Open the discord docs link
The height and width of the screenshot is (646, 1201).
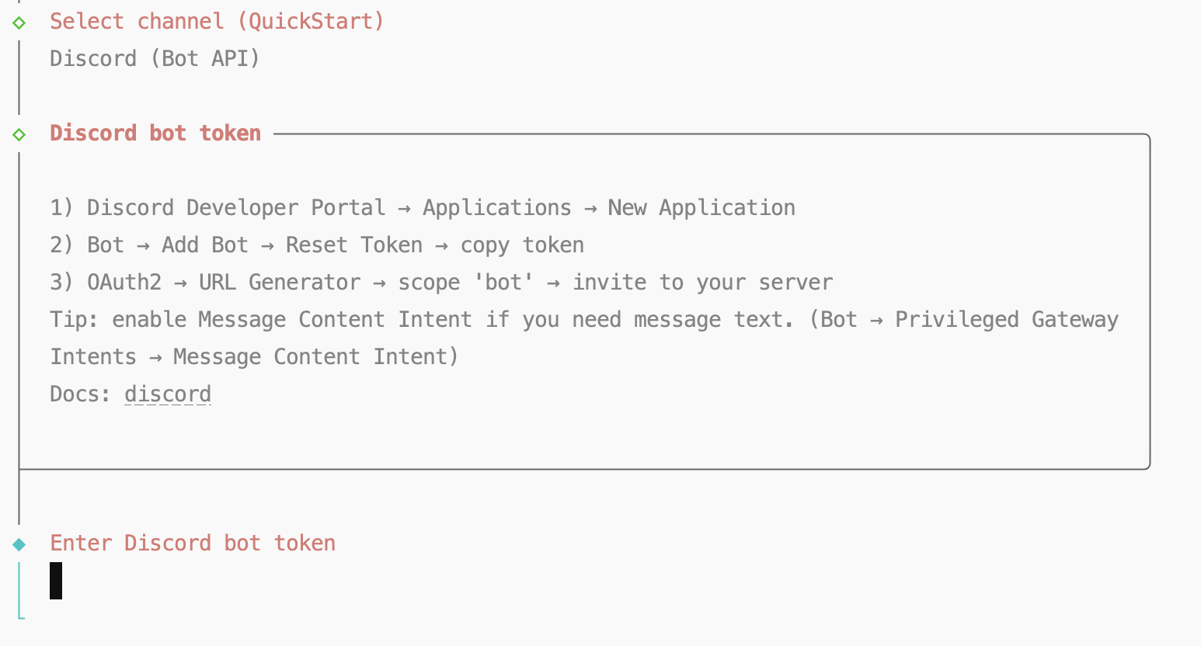(x=168, y=394)
